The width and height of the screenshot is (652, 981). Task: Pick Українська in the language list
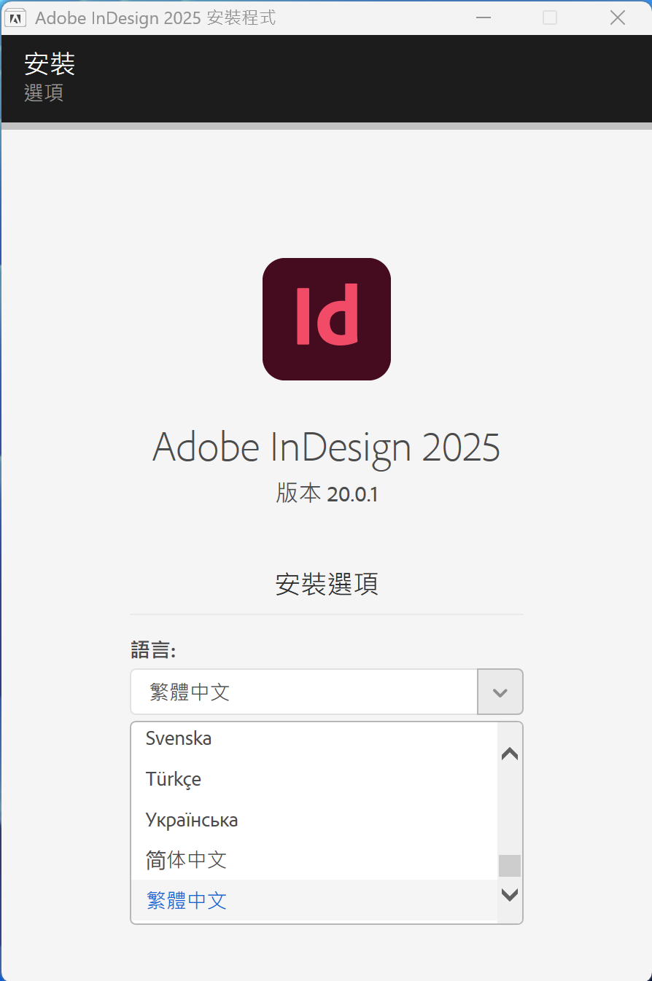(x=192, y=820)
